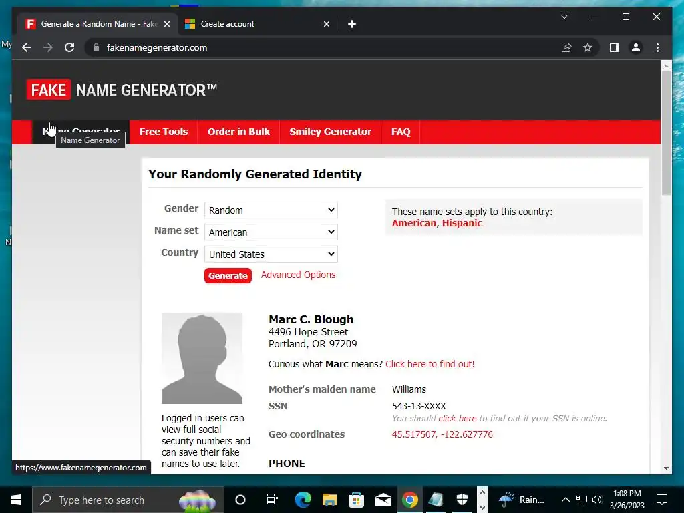Image resolution: width=684 pixels, height=513 pixels.
Task: Click the grey silhouette avatar image
Action: tap(202, 358)
